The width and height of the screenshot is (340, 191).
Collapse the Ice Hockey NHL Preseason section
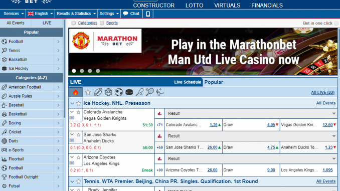72,103
